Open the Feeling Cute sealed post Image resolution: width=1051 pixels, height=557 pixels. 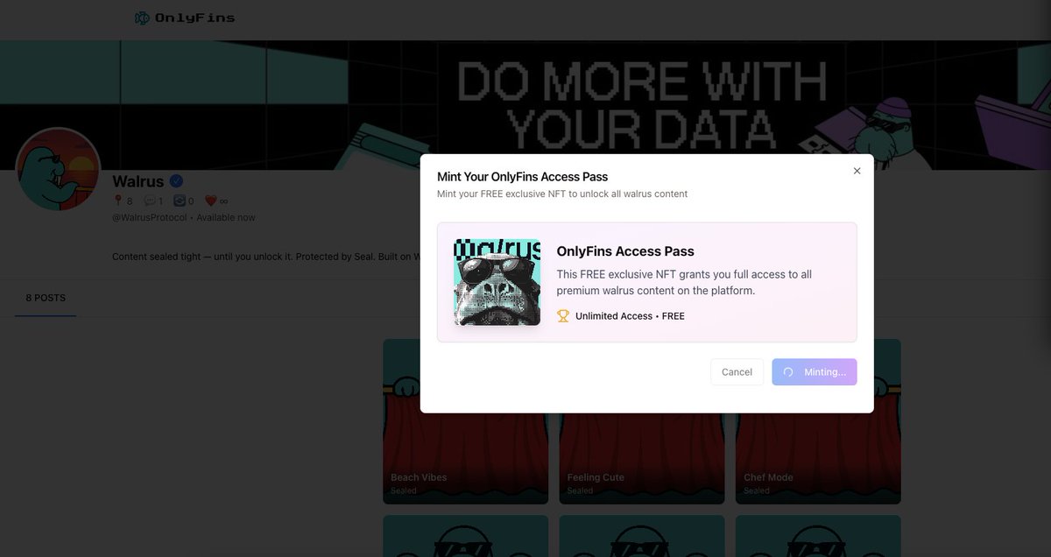642,421
